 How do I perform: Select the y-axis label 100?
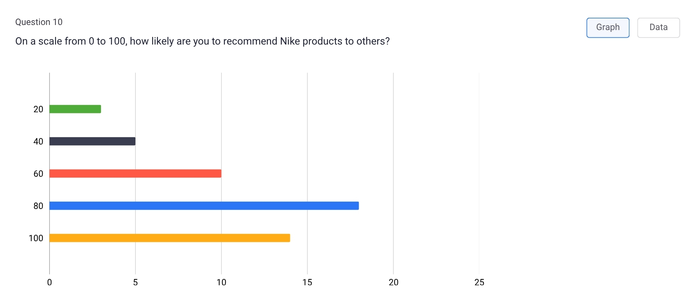[x=36, y=238]
